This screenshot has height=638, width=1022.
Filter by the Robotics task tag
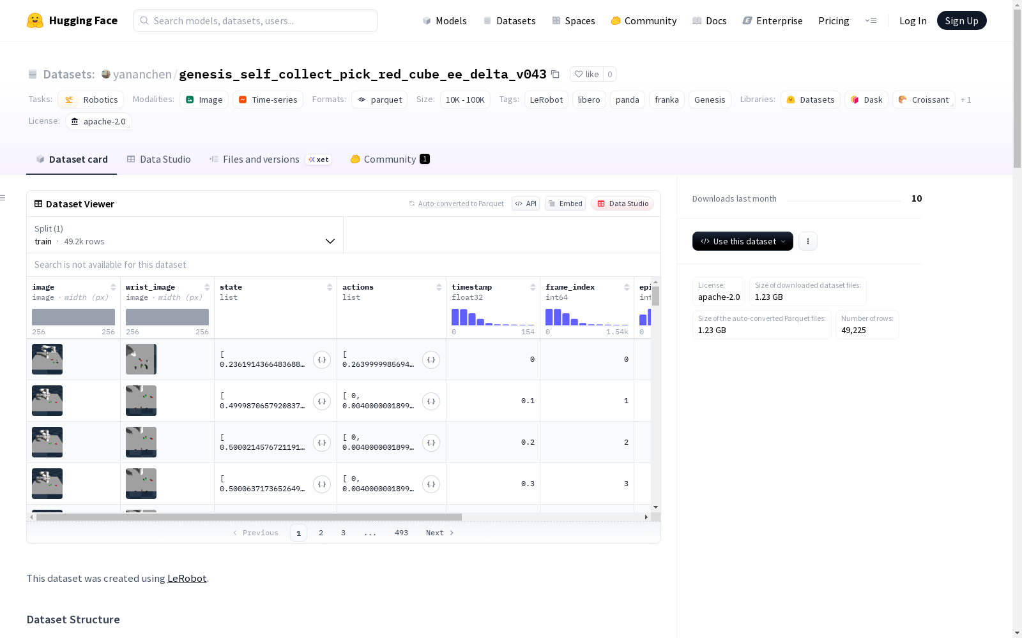click(90, 100)
